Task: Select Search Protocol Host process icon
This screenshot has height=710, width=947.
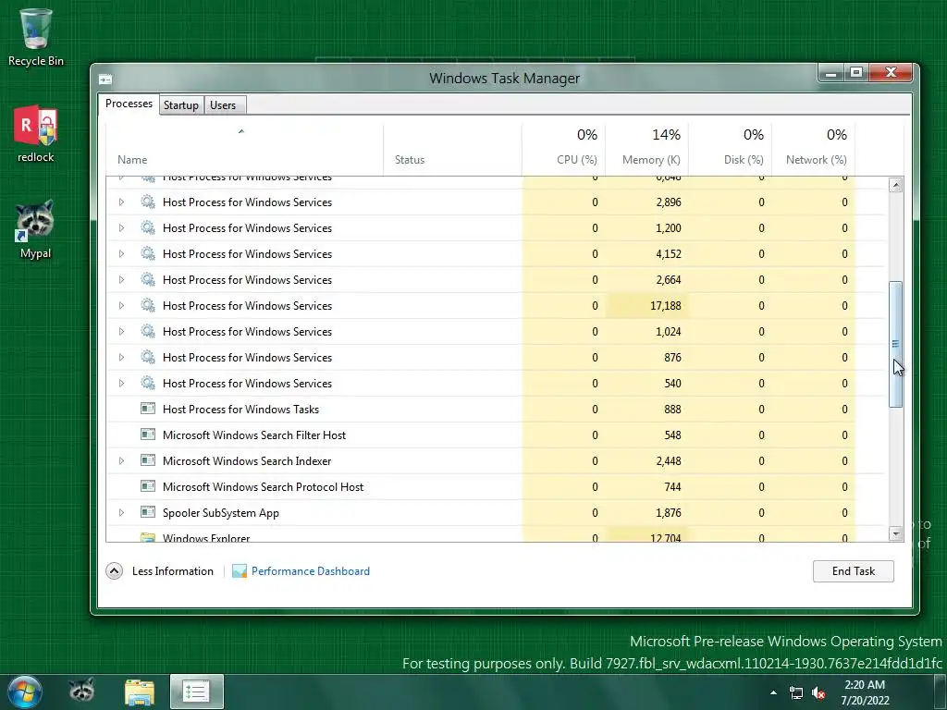Action: [147, 486]
